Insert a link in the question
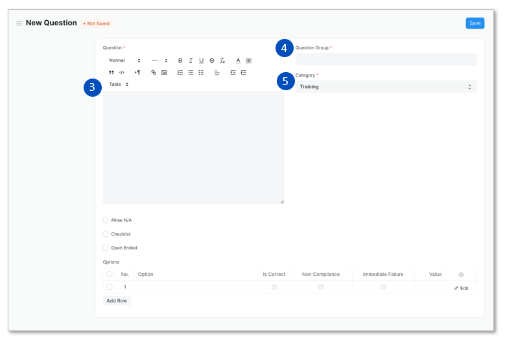505x344 pixels. pyautogui.click(x=154, y=73)
